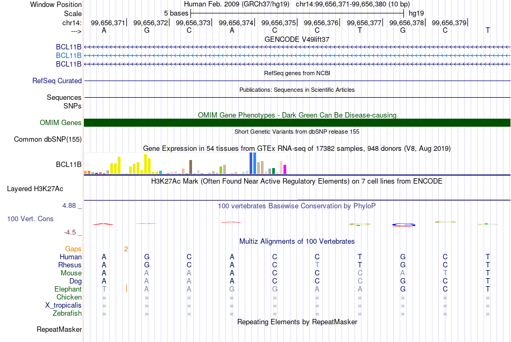Viewport: 511px width, 342px height.
Task: Click 'Publications: Sequences in Scientific Articles' title
Action: 297,90
